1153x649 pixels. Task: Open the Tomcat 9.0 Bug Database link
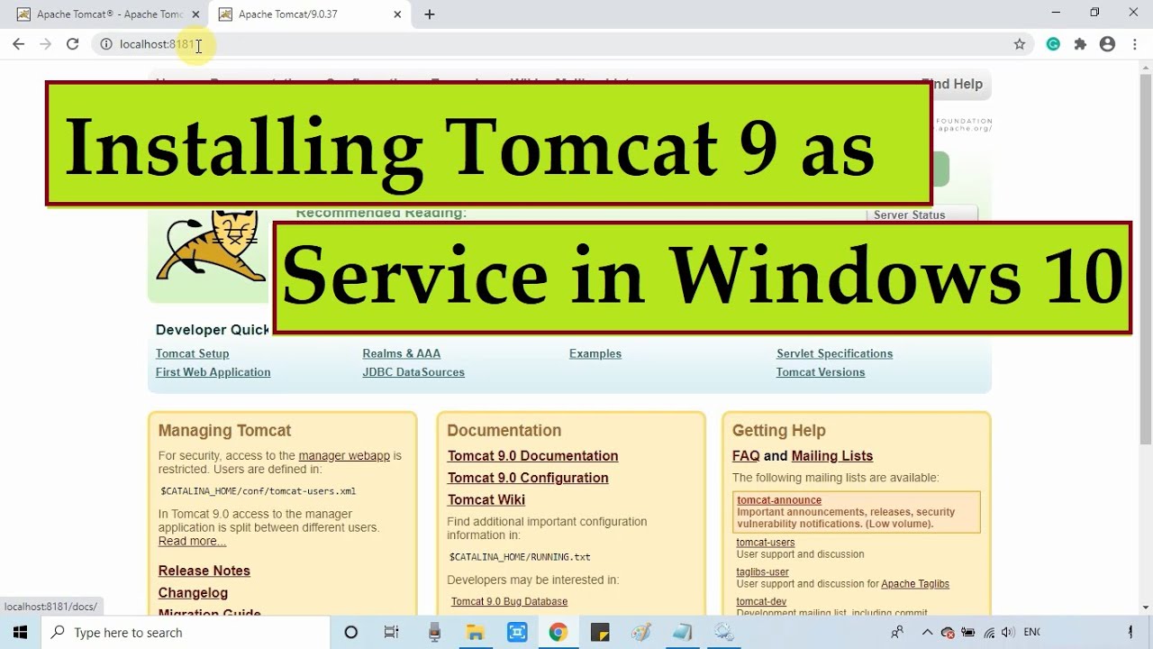click(x=509, y=601)
